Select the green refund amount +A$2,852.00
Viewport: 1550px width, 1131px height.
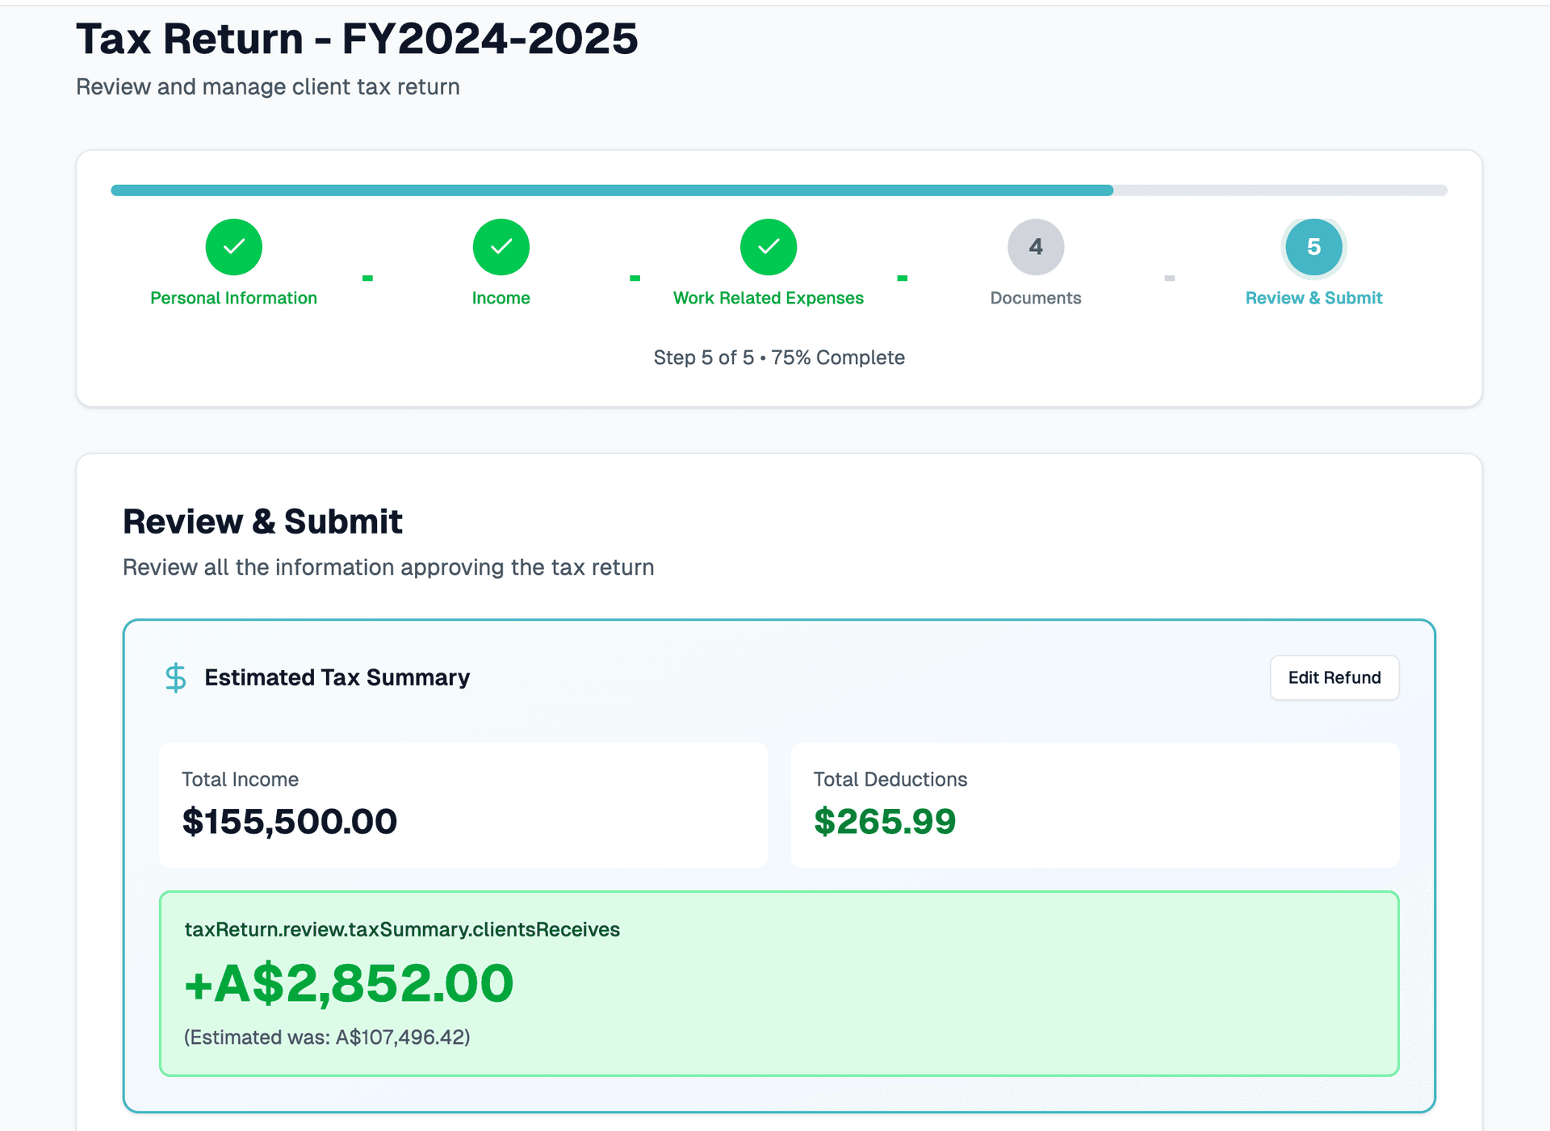pyautogui.click(x=348, y=982)
